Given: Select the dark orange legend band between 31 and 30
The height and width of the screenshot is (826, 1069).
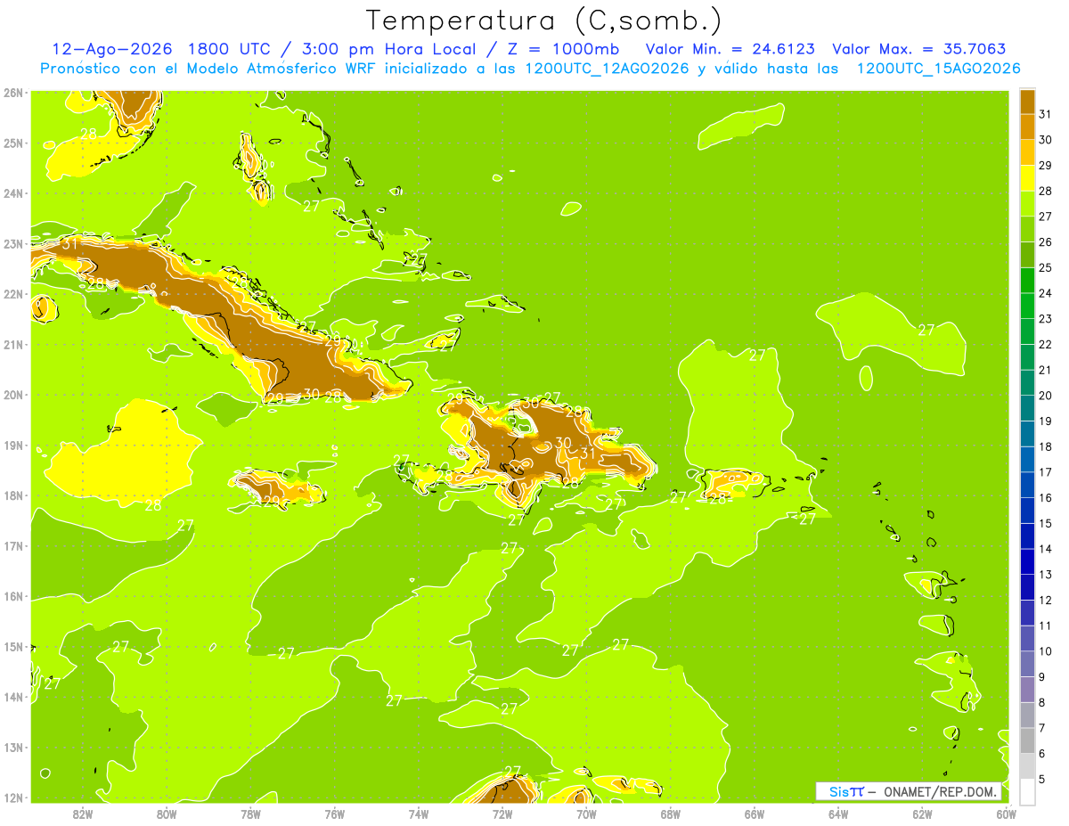Looking at the screenshot, I should tap(1027, 127).
